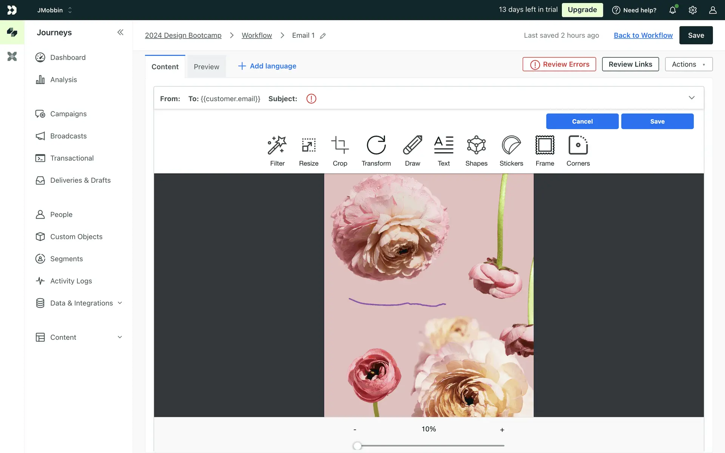The width and height of the screenshot is (725, 453).
Task: Open Campaigns in the sidebar
Action: [68, 114]
